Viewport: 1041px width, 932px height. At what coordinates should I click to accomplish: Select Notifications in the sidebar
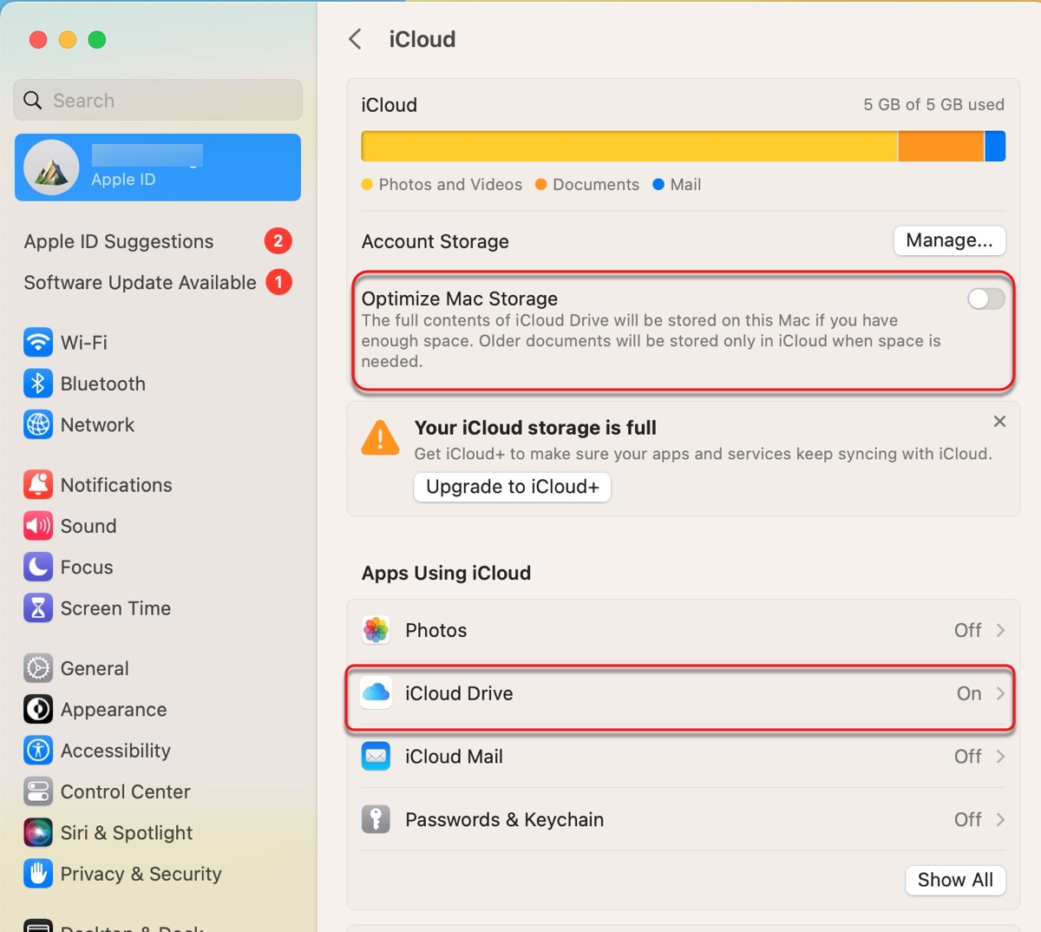[x=158, y=485]
